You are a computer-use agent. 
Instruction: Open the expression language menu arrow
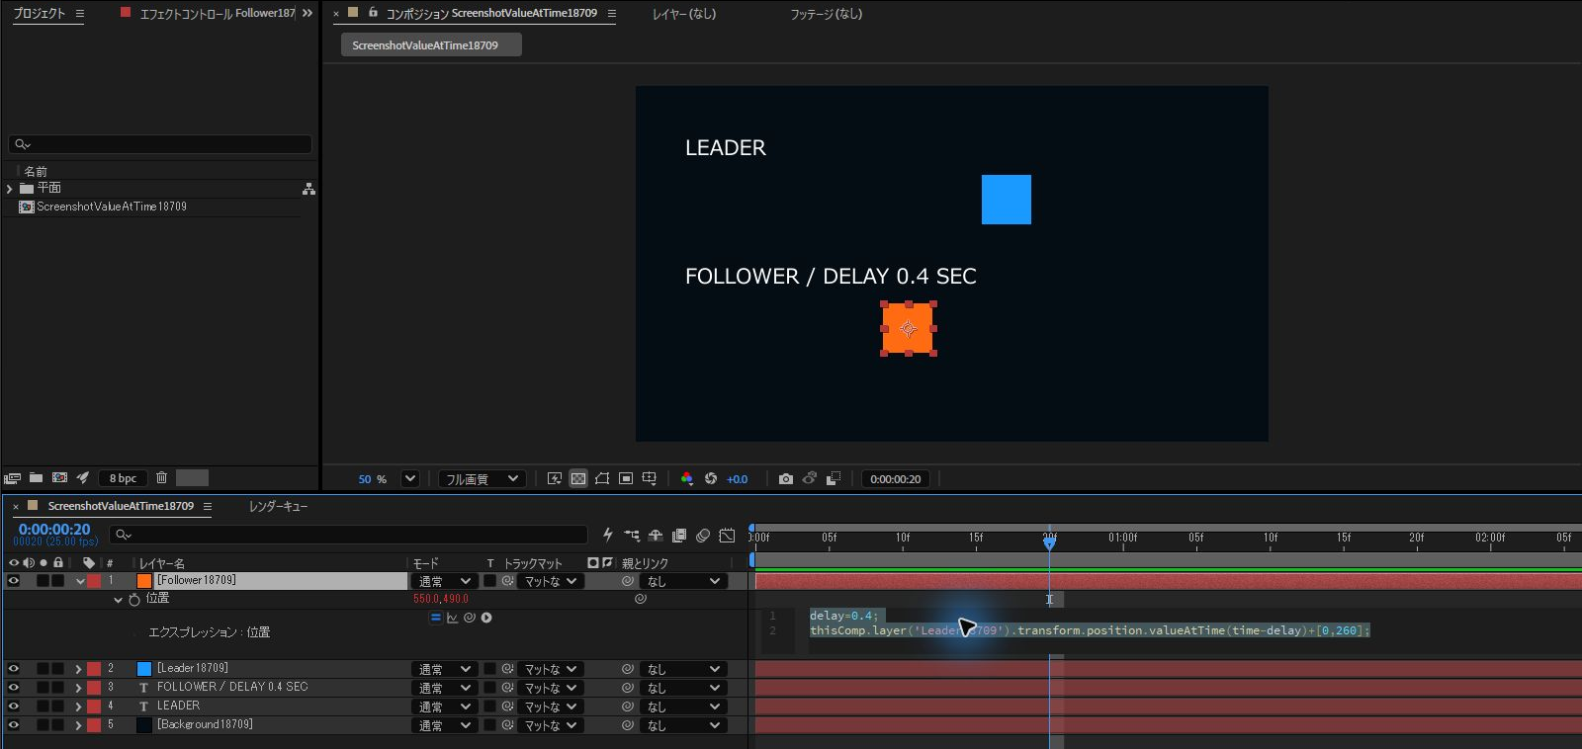coord(486,618)
